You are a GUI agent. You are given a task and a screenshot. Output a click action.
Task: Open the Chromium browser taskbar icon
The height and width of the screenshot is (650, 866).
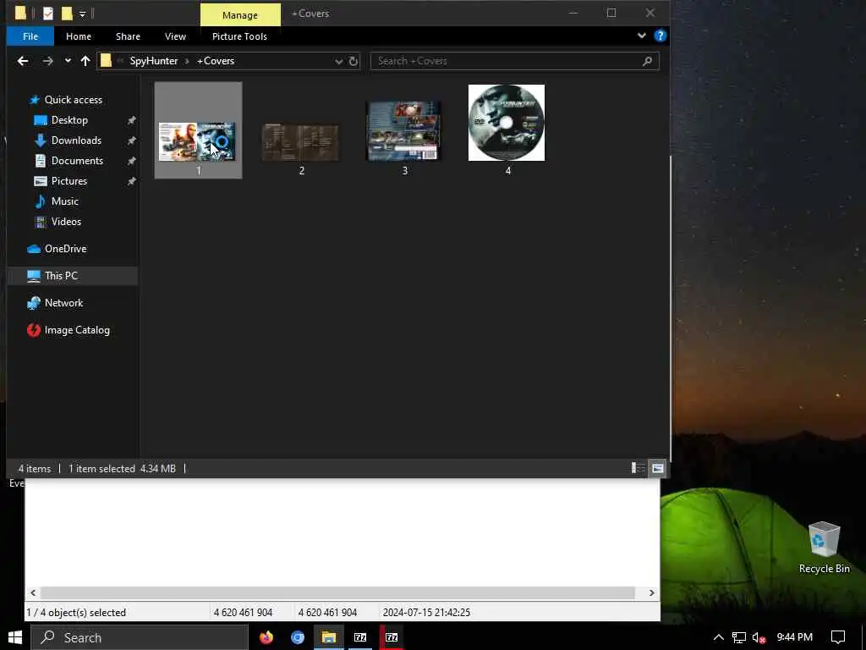tap(298, 637)
